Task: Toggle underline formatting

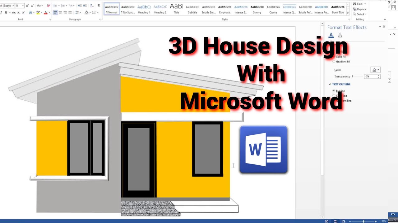Action: click(6, 13)
